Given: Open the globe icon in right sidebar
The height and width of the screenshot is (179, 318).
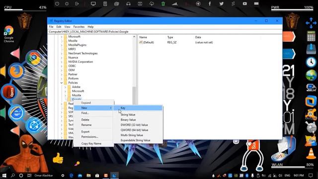Looking at the screenshot, I should tap(311, 75).
